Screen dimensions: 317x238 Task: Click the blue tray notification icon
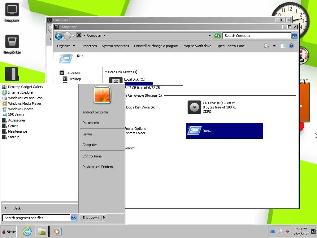[x=272, y=231]
